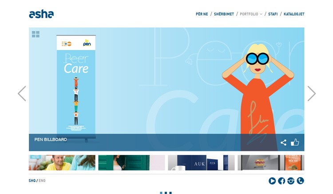Viewport: 333px width, 194px height.
Task: Click the thumbs-up like icon
Action: pos(295,142)
